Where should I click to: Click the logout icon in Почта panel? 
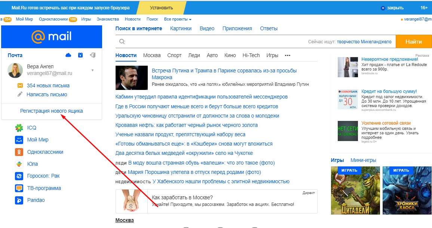point(93,55)
